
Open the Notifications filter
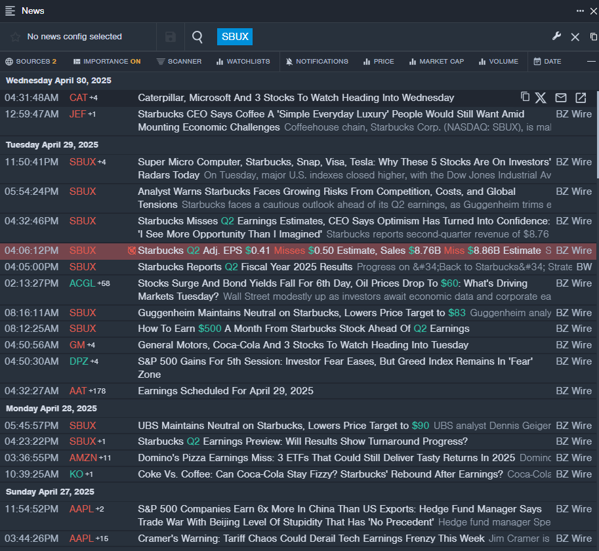[x=317, y=62]
